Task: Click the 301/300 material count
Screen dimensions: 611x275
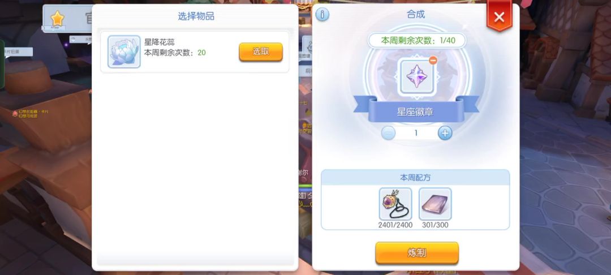Action: click(435, 225)
